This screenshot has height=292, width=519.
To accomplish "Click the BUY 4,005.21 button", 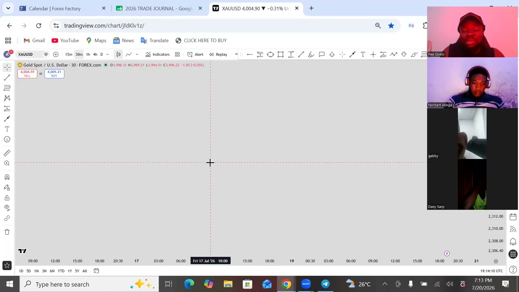I will 54,73.
